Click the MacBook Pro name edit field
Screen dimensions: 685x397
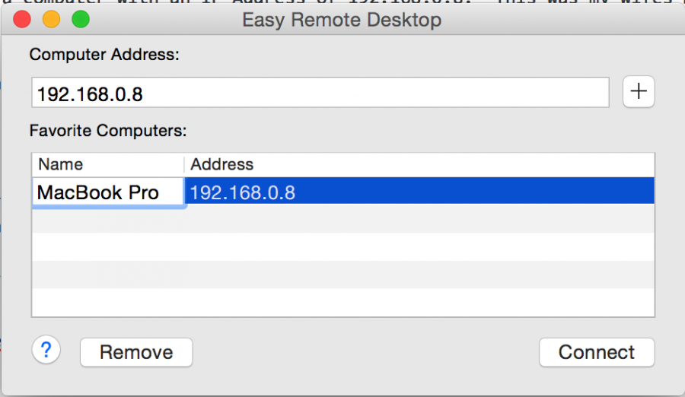pos(108,192)
